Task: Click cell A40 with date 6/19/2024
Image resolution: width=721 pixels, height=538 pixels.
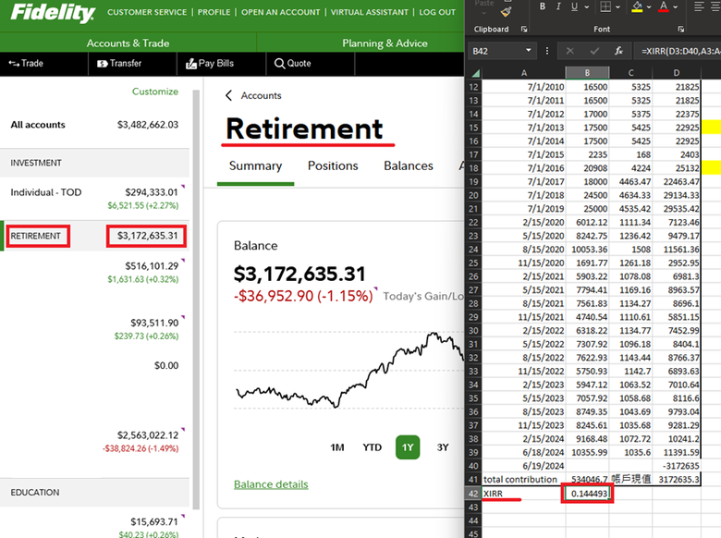Action: (x=524, y=466)
